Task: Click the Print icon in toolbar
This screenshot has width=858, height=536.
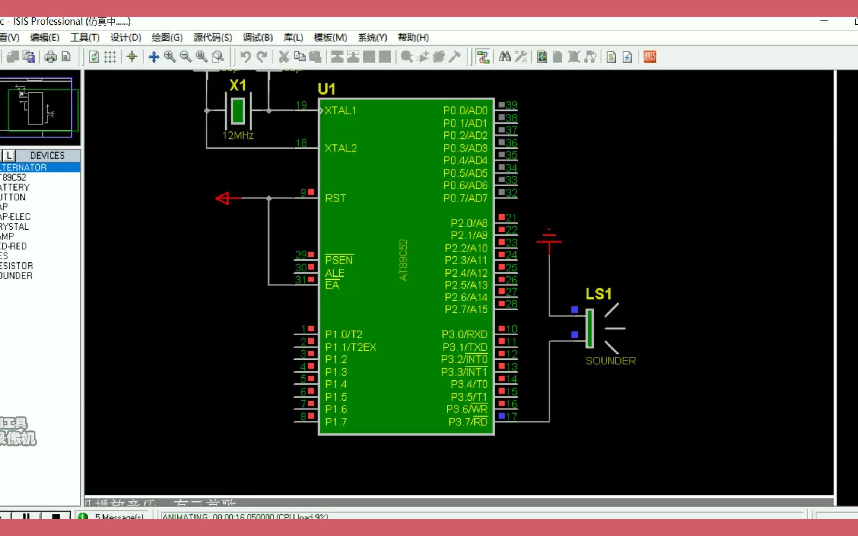Action: pyautogui.click(x=51, y=57)
